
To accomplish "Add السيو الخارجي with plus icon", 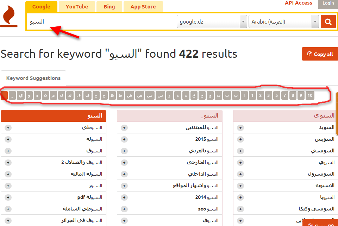I will [124, 162].
